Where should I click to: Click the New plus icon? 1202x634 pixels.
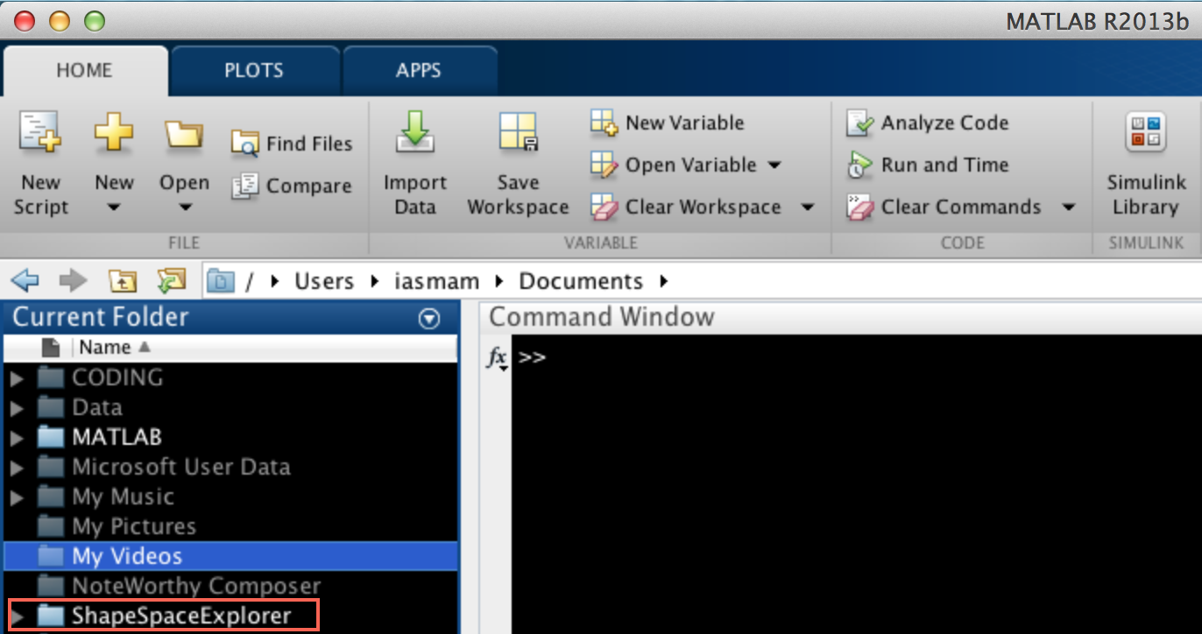point(114,135)
